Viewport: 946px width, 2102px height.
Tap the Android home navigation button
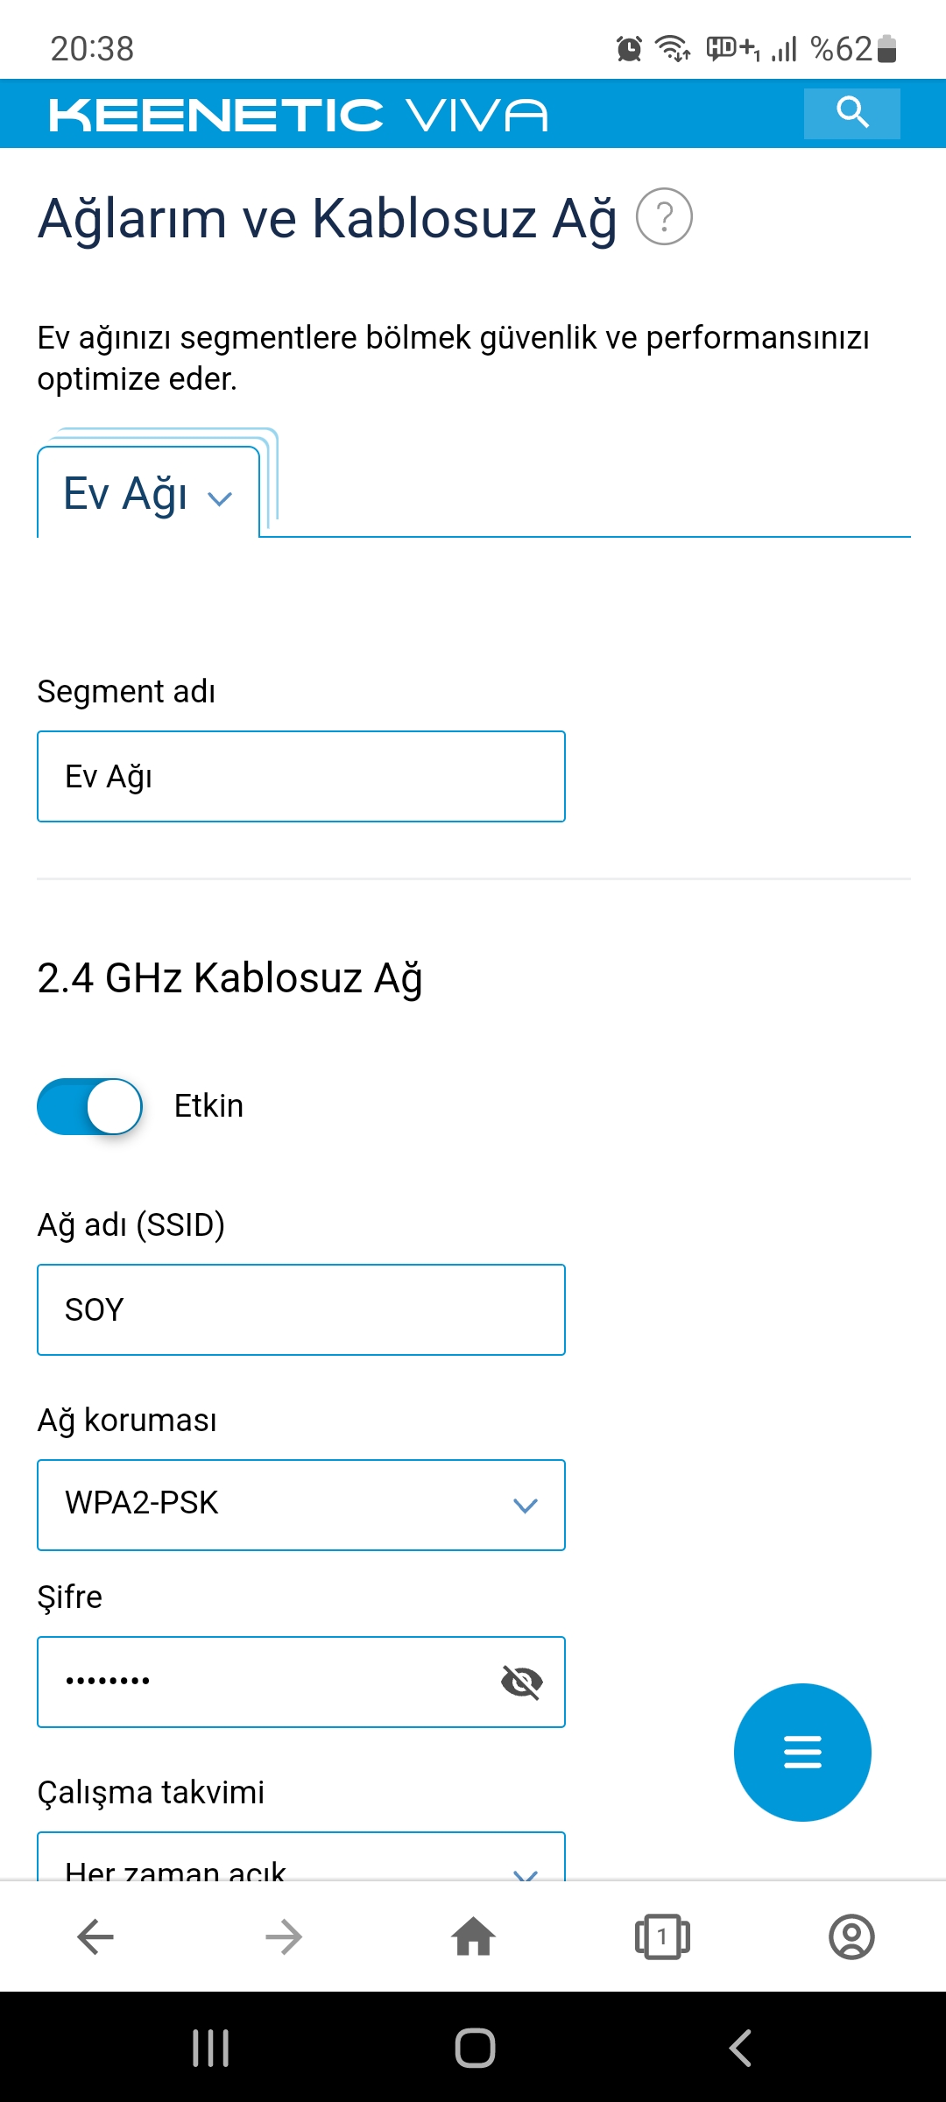[x=475, y=2048]
